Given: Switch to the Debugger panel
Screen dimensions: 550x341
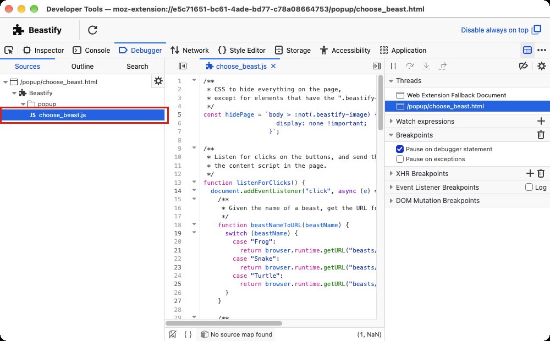Looking at the screenshot, I should 140,50.
